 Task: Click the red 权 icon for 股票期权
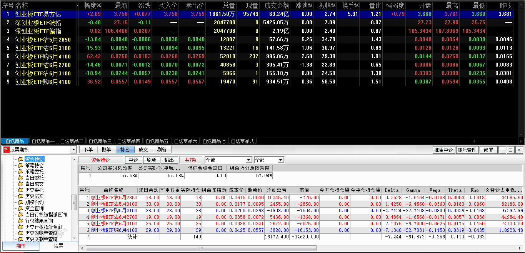coord(6,150)
